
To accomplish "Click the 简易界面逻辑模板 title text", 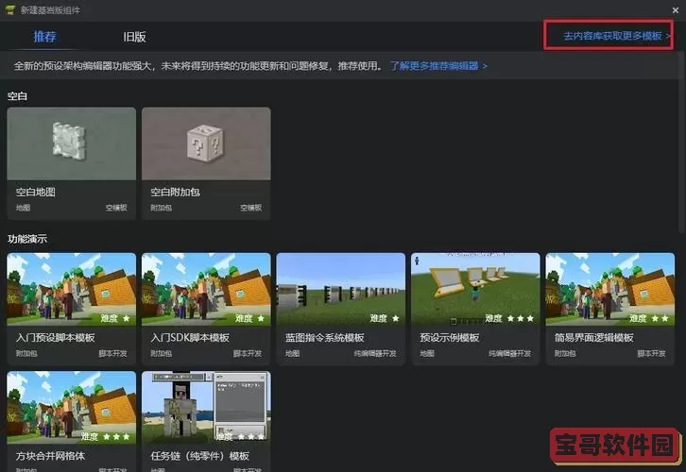I will click(594, 337).
